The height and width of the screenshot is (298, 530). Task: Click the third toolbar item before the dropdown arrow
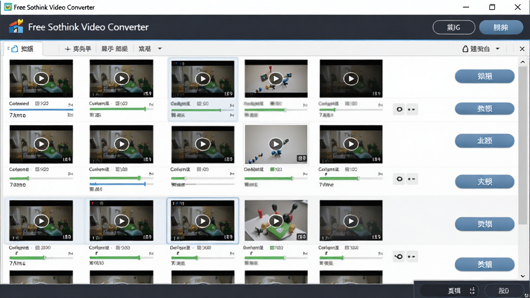(x=145, y=49)
